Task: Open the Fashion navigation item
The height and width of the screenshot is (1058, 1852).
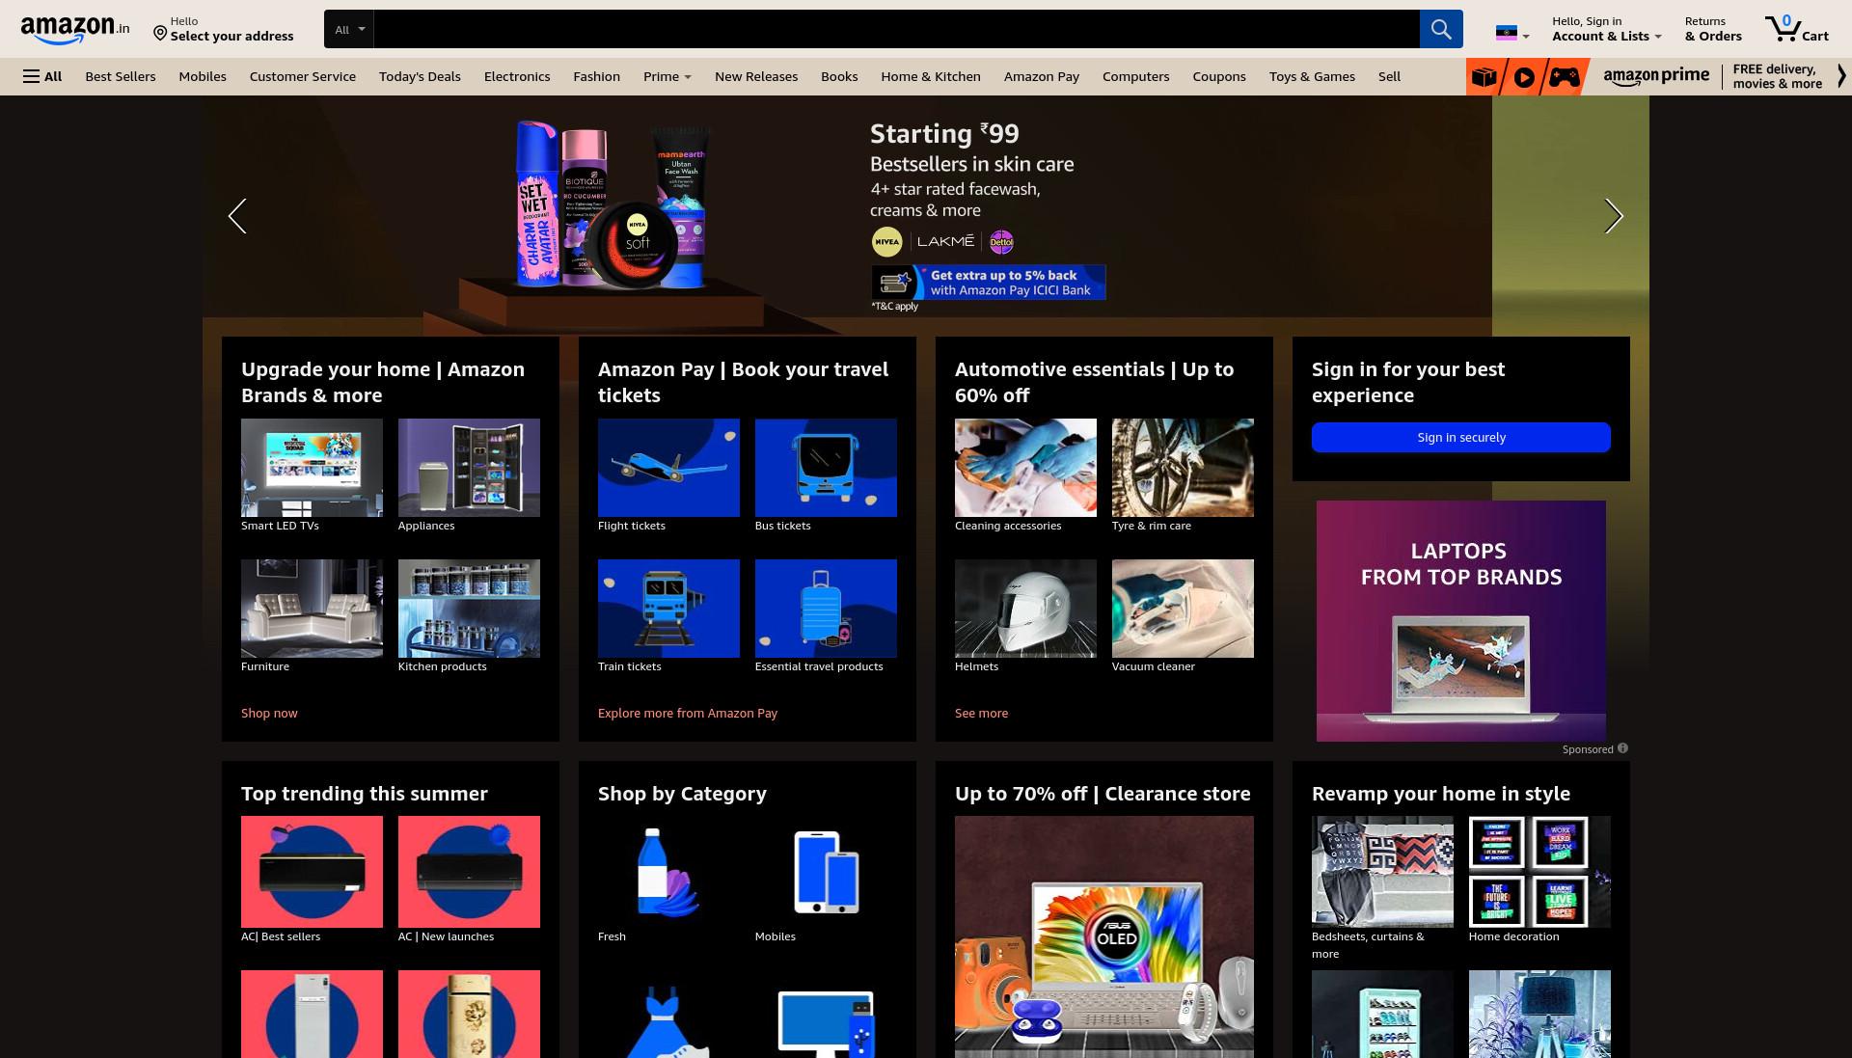Action: click(596, 76)
